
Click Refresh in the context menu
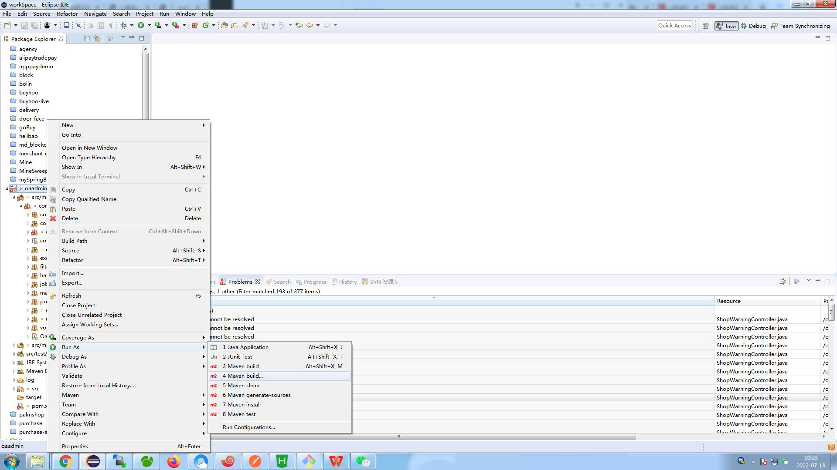coord(129,296)
